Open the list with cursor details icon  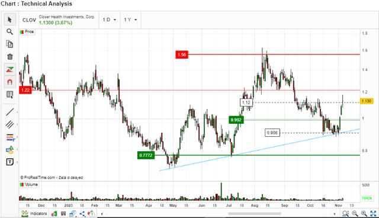pyautogui.click(x=9, y=95)
